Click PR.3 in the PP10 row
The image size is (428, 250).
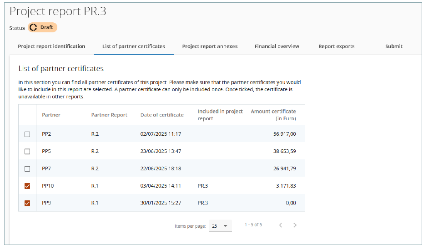tap(203, 186)
